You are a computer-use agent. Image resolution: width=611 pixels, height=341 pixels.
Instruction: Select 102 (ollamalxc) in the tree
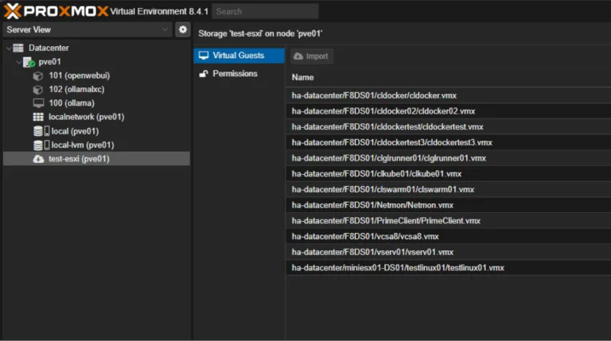coord(76,89)
